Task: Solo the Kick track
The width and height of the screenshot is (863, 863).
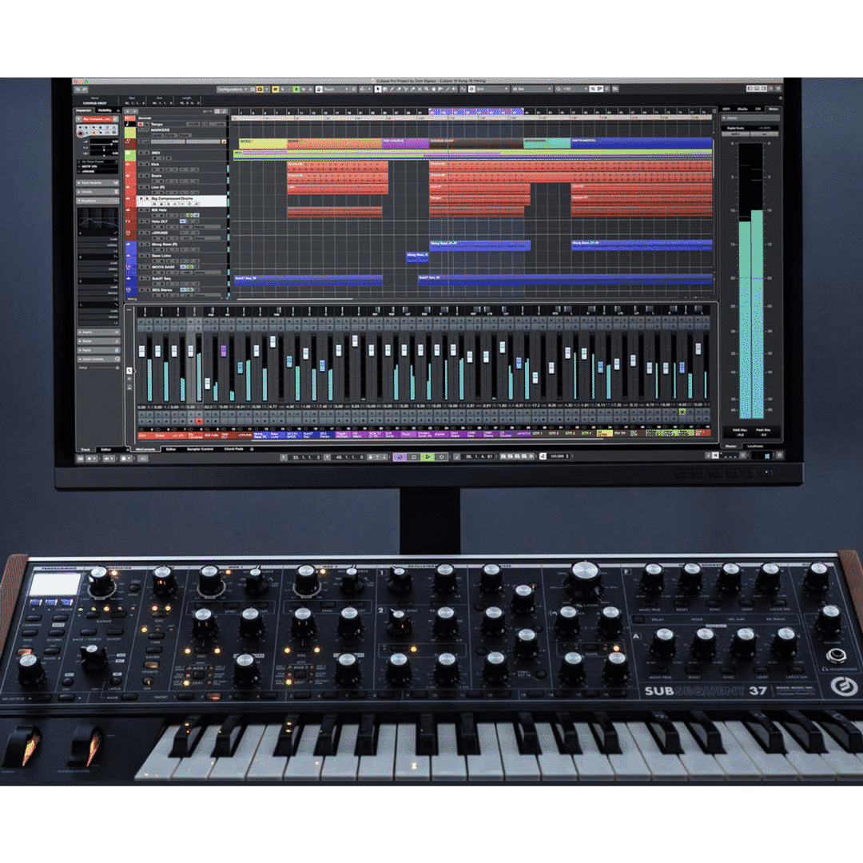Action: (x=147, y=164)
